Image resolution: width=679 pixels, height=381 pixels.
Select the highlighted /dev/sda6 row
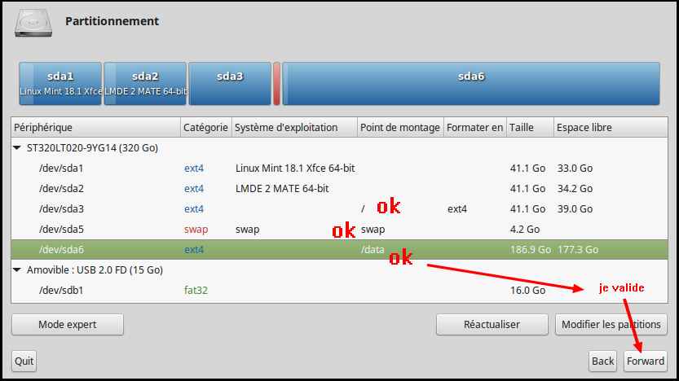[61, 250]
